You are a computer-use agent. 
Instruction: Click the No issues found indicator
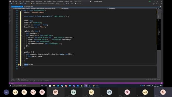point(22,79)
